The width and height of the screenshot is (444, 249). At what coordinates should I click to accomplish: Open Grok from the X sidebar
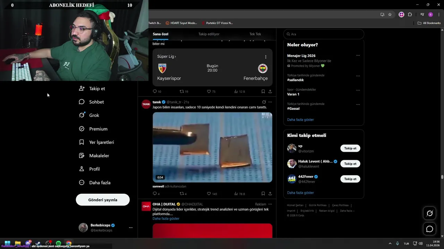pos(89,115)
